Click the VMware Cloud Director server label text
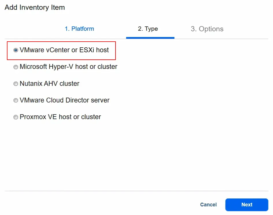273x215 pixels. (65, 100)
